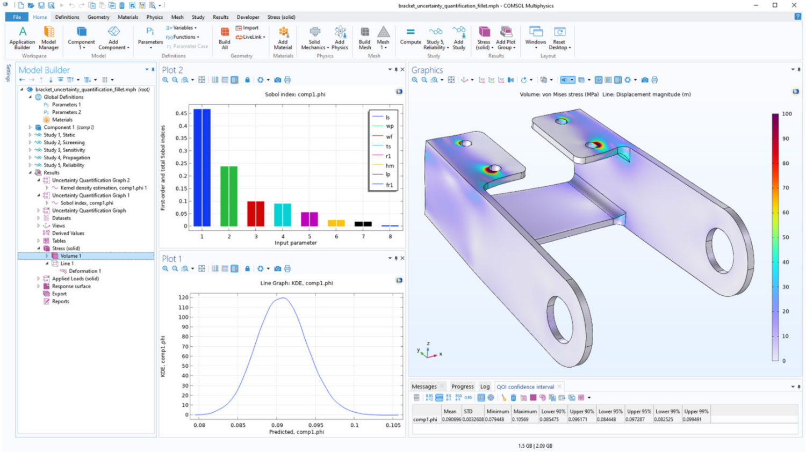Select the Model Manager button
This screenshot has height=452, width=806.
[x=48, y=38]
